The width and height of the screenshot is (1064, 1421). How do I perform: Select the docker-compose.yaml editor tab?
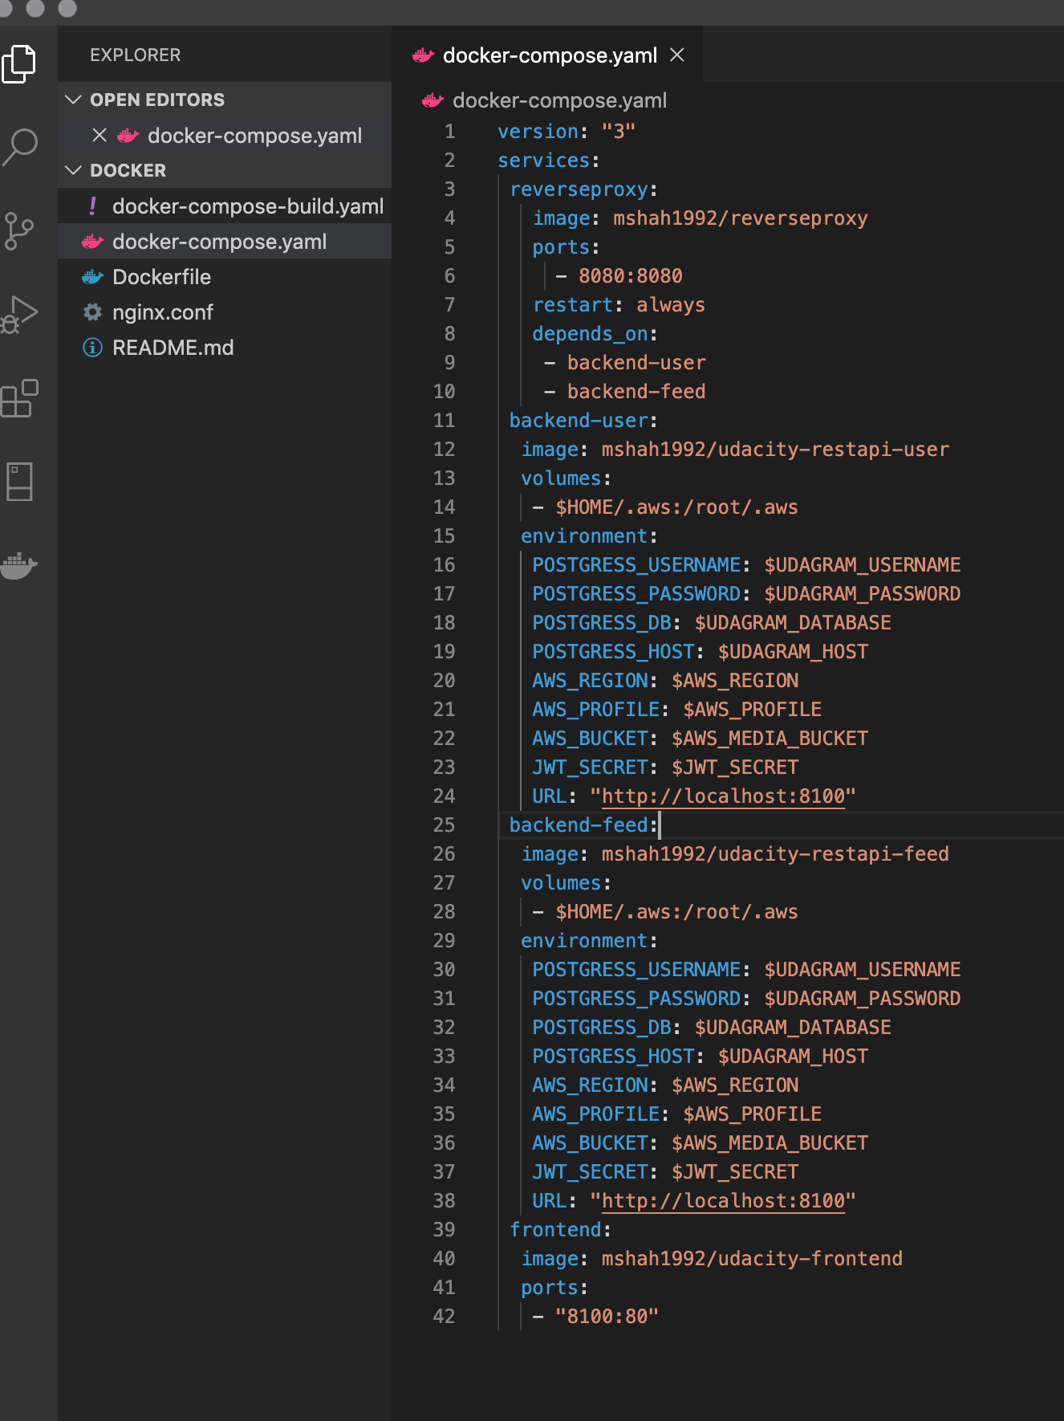pyautogui.click(x=547, y=55)
